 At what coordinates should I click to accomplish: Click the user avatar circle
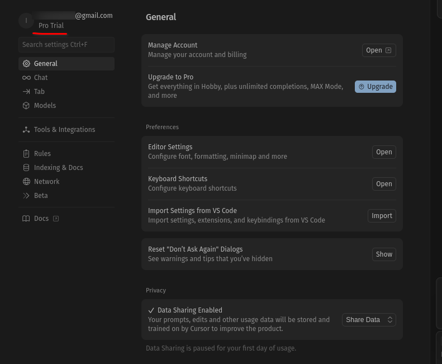point(26,21)
